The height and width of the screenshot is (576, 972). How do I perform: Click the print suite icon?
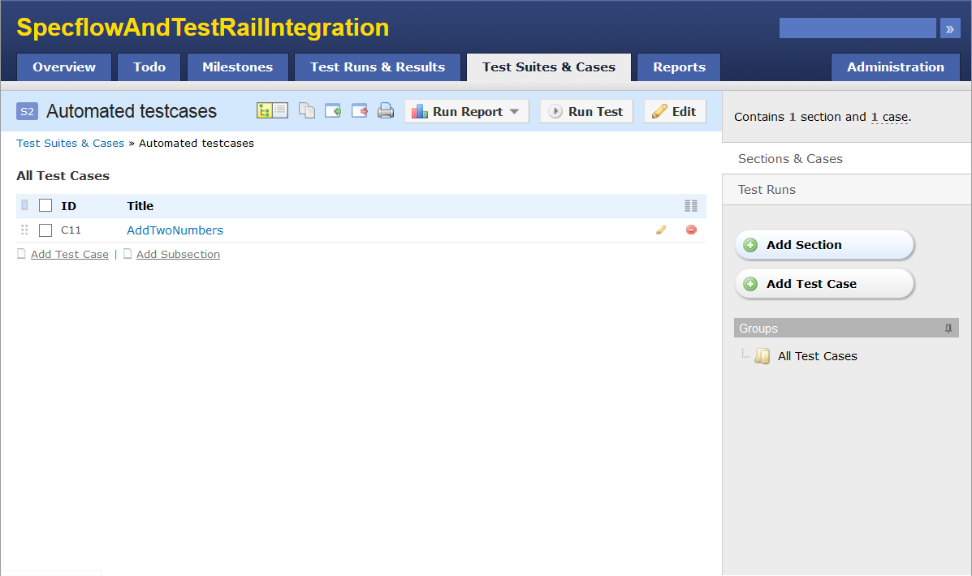(386, 111)
